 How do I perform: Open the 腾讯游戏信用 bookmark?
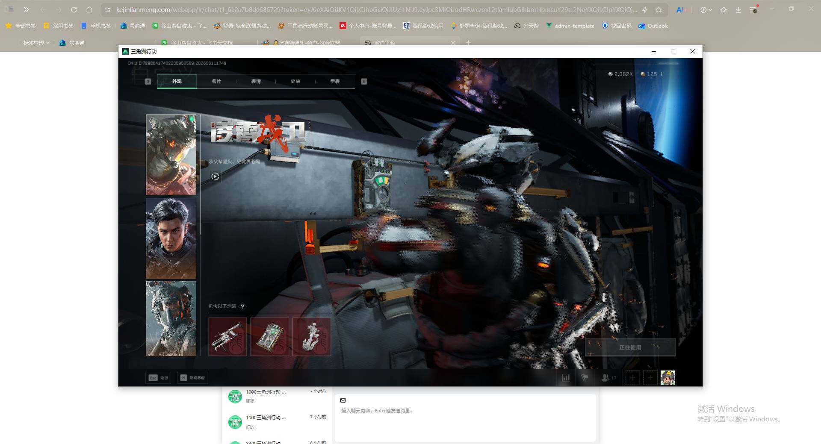point(423,26)
